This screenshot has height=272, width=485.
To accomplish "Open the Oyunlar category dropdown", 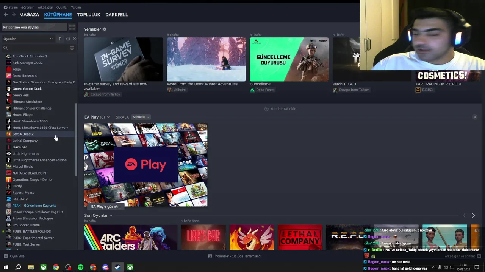I will [28, 39].
